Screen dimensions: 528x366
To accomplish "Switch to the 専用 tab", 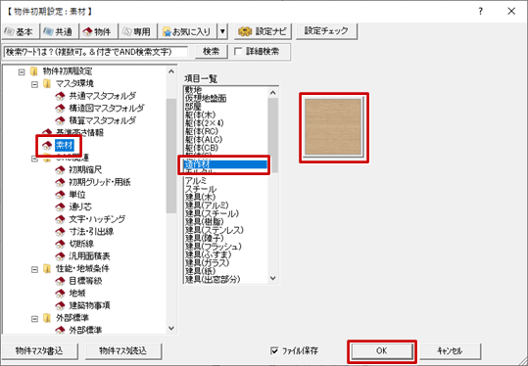I will pyautogui.click(x=138, y=31).
